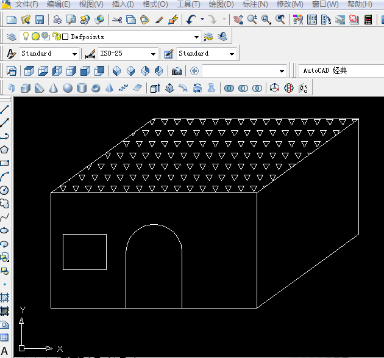Open the 文件(F) menu
384x358 pixels.
pyautogui.click(x=26, y=4)
